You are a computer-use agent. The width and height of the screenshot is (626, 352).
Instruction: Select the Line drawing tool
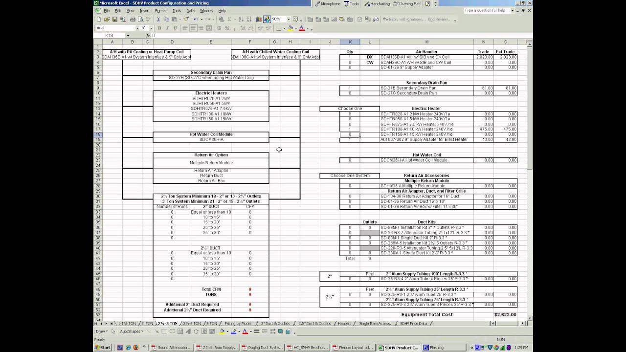(x=148, y=331)
